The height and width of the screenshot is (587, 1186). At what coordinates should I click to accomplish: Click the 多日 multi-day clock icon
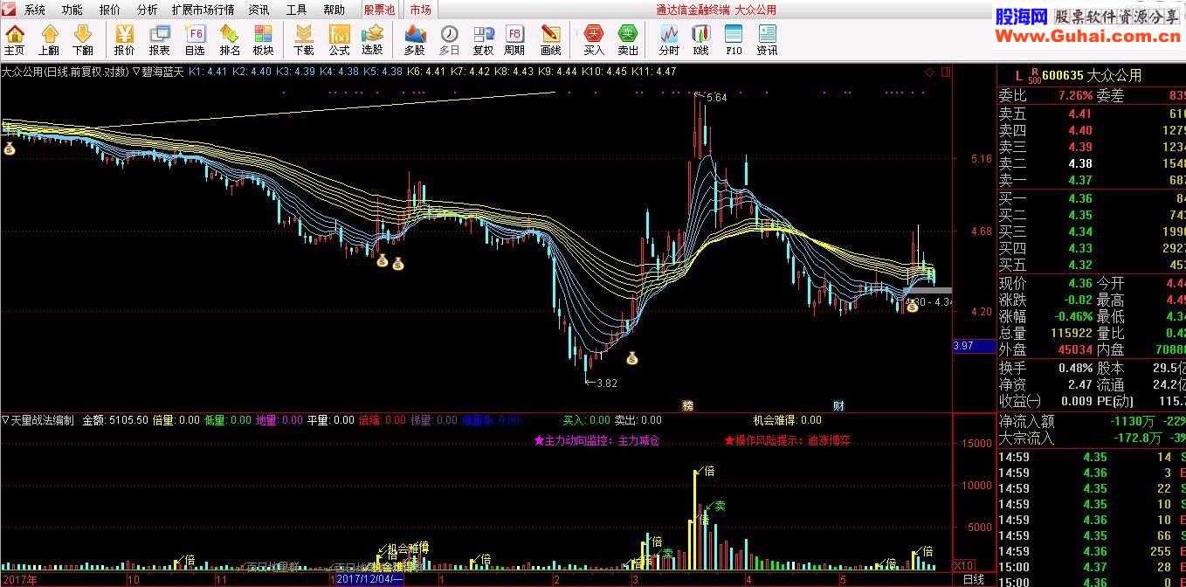[x=449, y=39]
